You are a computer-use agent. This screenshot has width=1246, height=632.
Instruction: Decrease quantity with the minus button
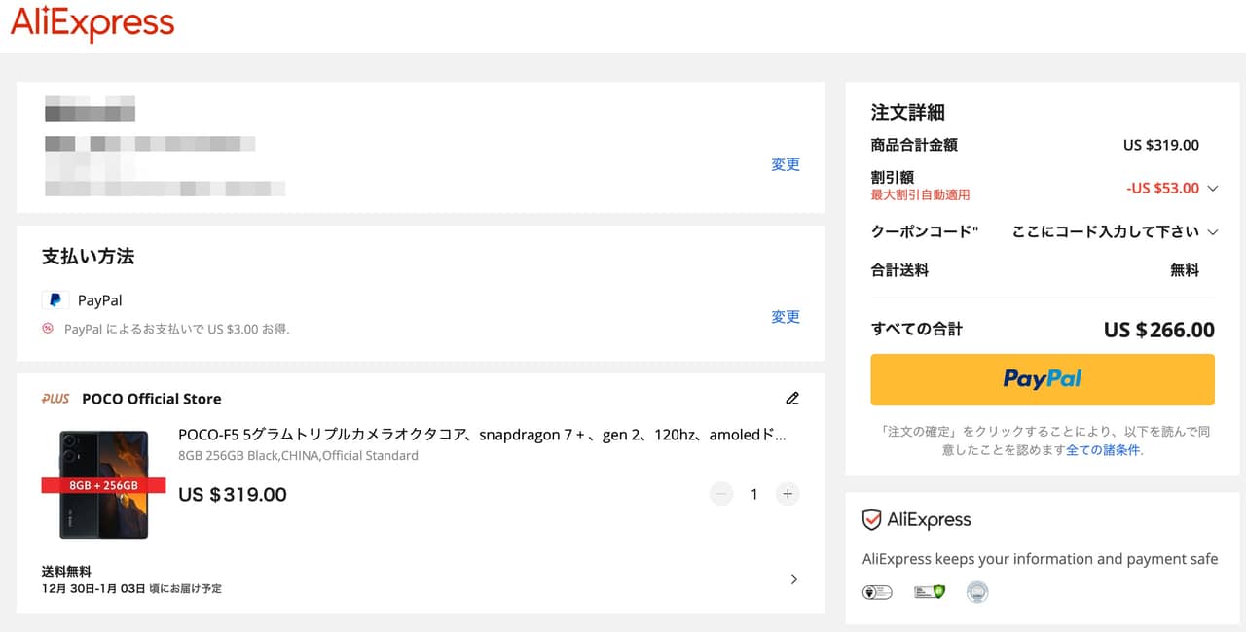pyautogui.click(x=721, y=494)
